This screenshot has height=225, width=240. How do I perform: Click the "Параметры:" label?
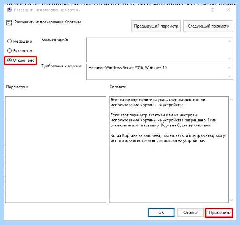(x=17, y=87)
